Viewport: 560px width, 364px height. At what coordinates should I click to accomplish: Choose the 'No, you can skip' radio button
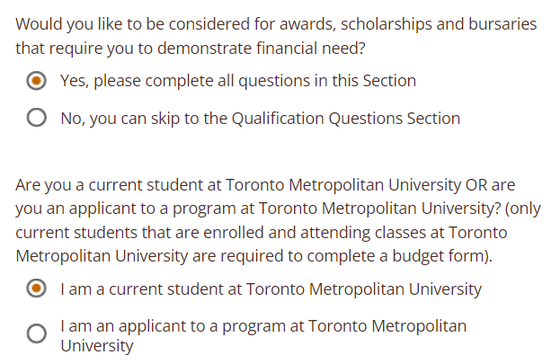[x=37, y=119]
